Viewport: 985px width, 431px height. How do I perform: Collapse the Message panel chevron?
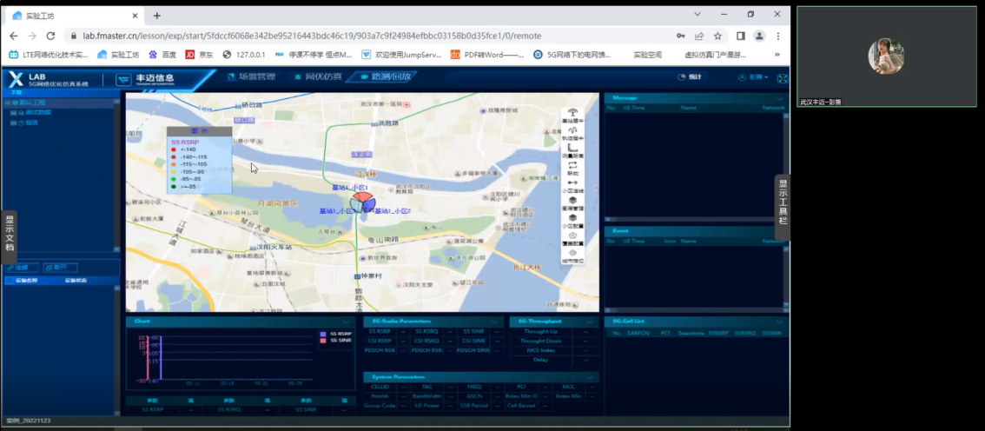780,98
